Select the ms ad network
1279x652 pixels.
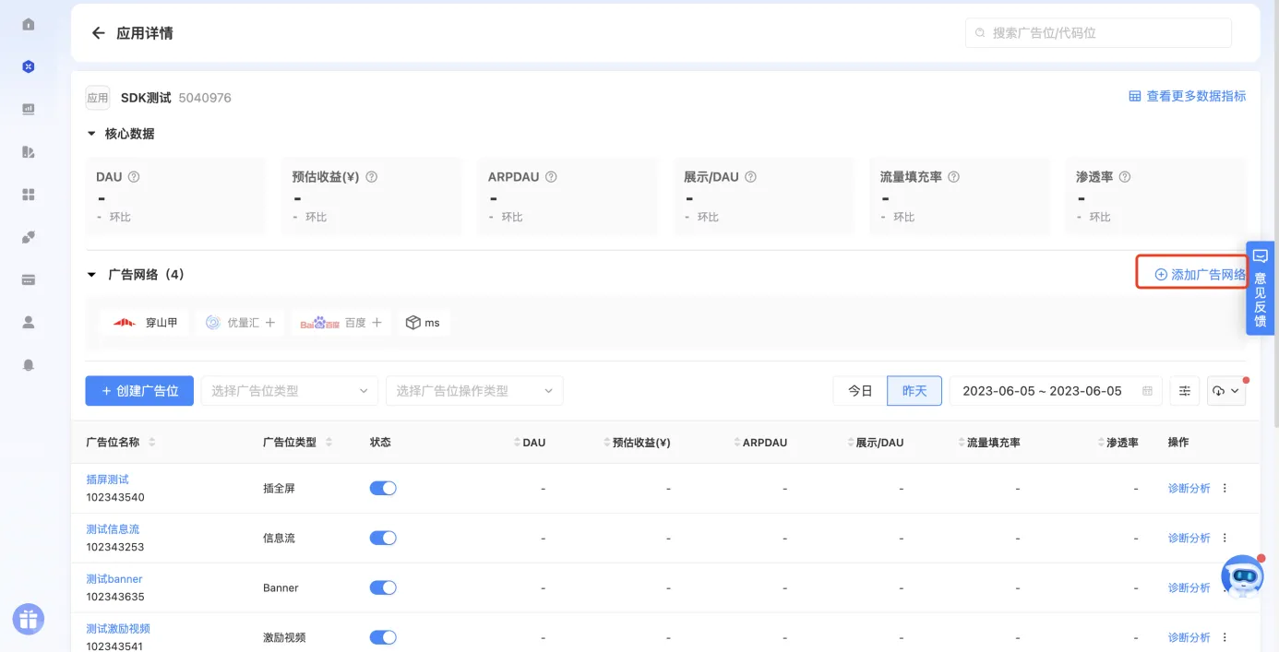(x=424, y=323)
